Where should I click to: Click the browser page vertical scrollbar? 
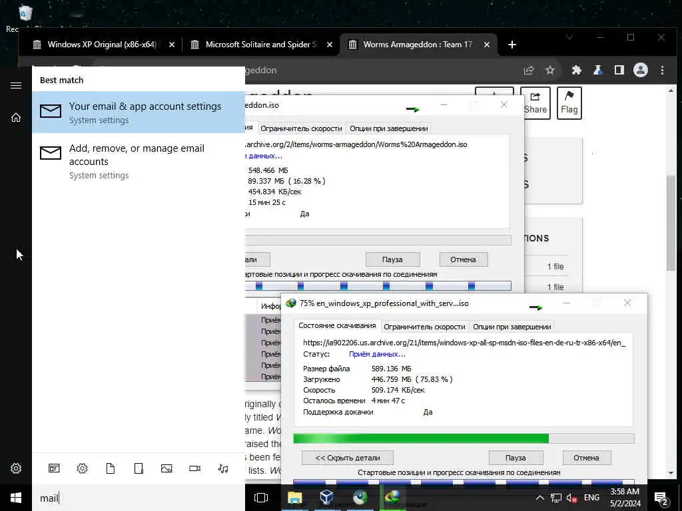click(x=670, y=223)
